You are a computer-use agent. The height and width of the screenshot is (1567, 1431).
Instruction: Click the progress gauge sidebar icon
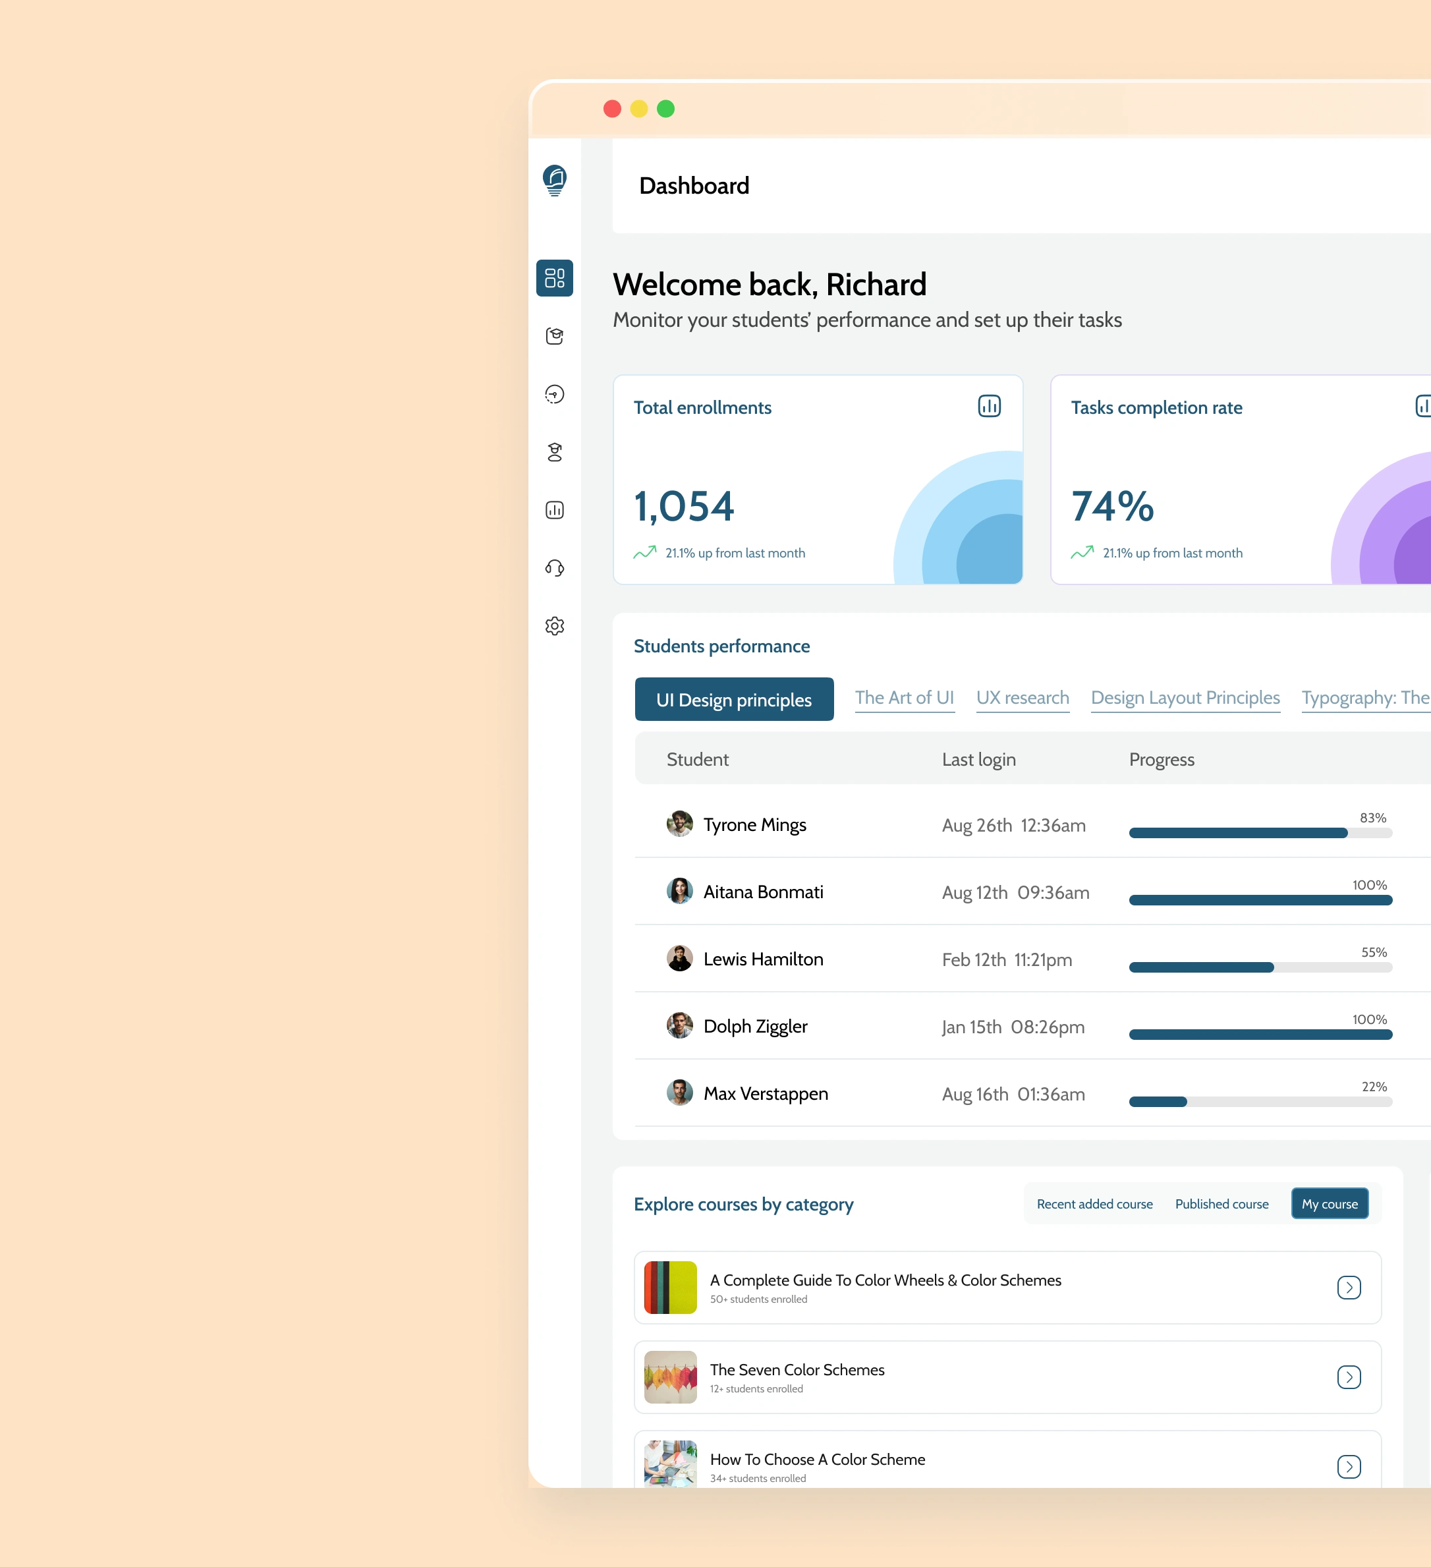click(554, 394)
